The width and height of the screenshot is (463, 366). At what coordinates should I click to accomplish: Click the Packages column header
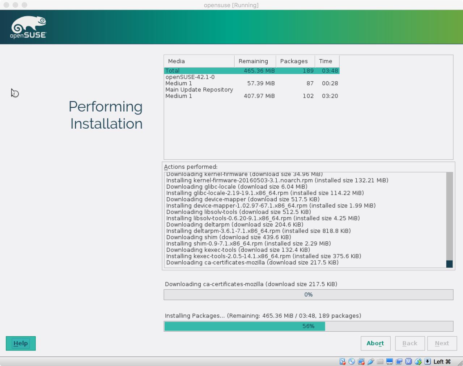[x=295, y=61]
